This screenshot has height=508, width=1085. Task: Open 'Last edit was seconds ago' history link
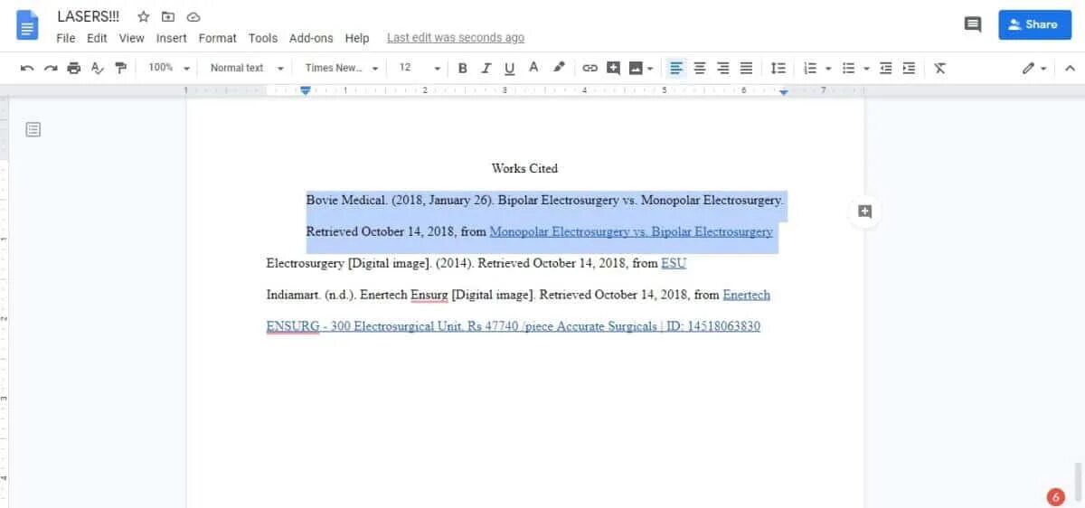(x=456, y=38)
